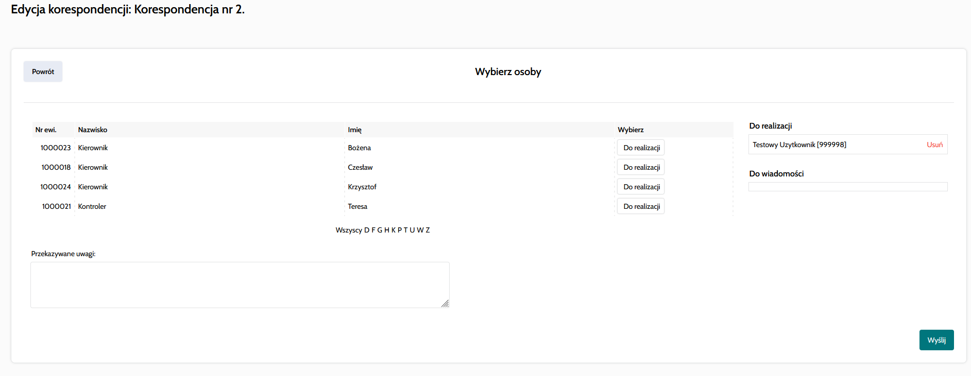Filter surnames by letter T
Viewport: 971px width, 376px height.
click(x=405, y=230)
